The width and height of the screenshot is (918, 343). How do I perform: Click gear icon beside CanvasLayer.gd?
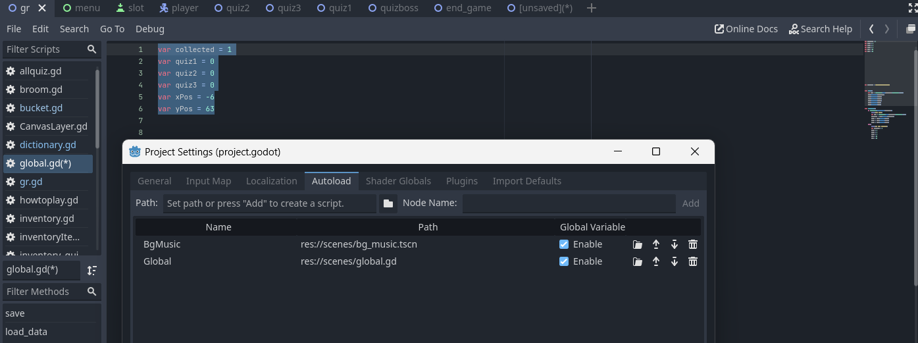point(11,126)
